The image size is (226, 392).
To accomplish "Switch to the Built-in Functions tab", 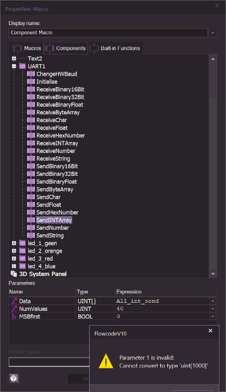I will tap(115, 48).
